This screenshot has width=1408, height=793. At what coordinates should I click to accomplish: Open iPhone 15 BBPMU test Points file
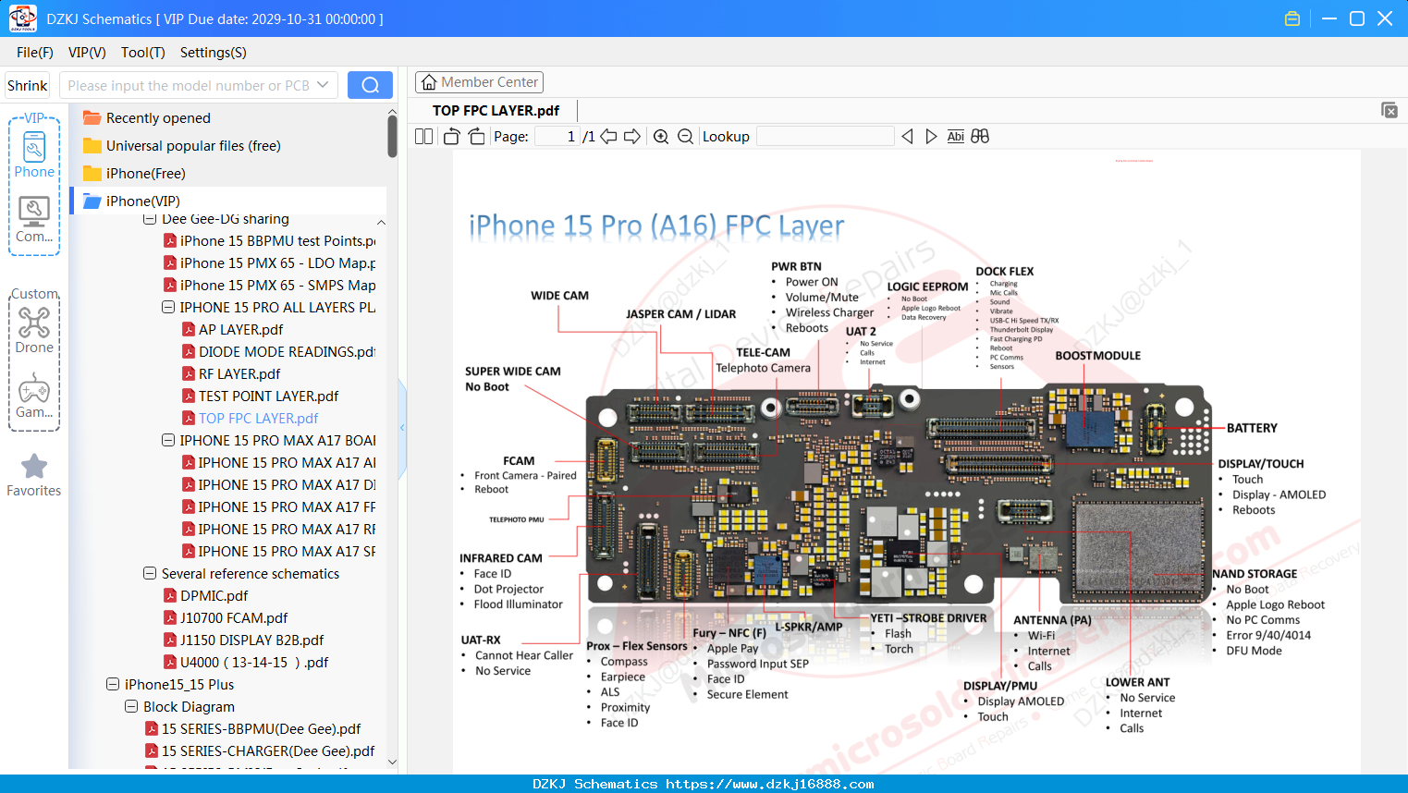click(x=269, y=240)
